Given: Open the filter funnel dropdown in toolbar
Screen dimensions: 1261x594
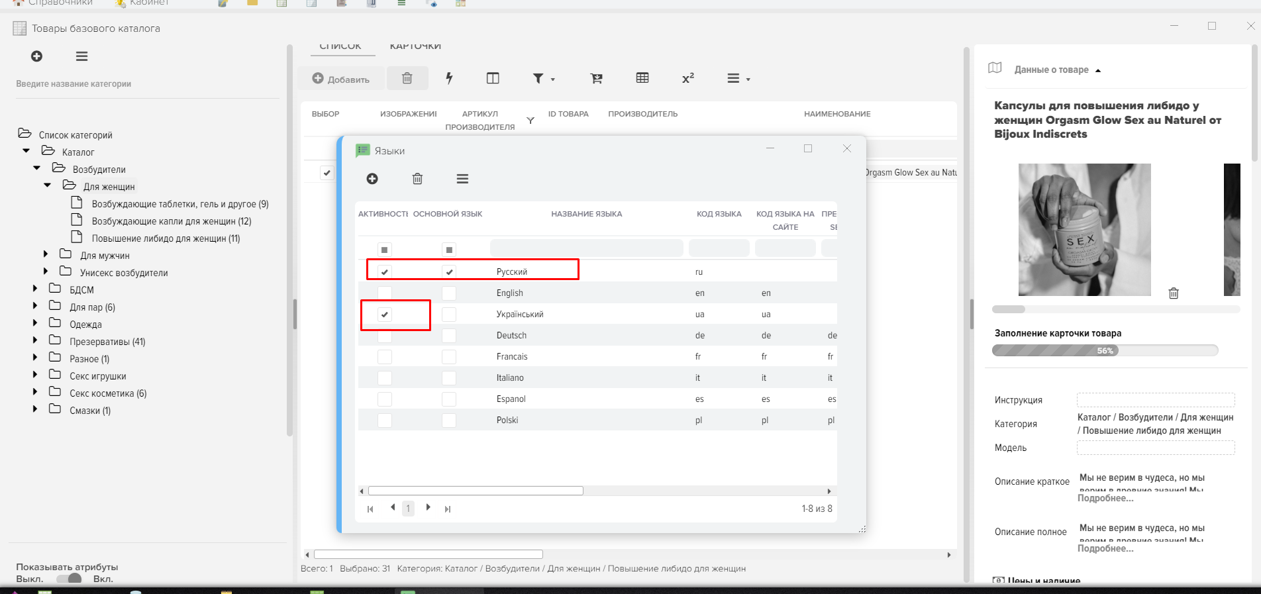Looking at the screenshot, I should coord(544,78).
